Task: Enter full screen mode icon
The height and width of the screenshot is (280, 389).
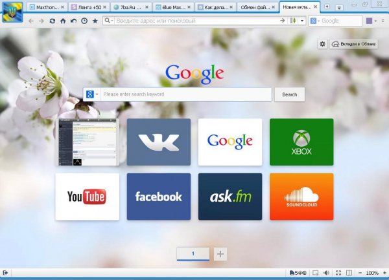Action: (338, 273)
